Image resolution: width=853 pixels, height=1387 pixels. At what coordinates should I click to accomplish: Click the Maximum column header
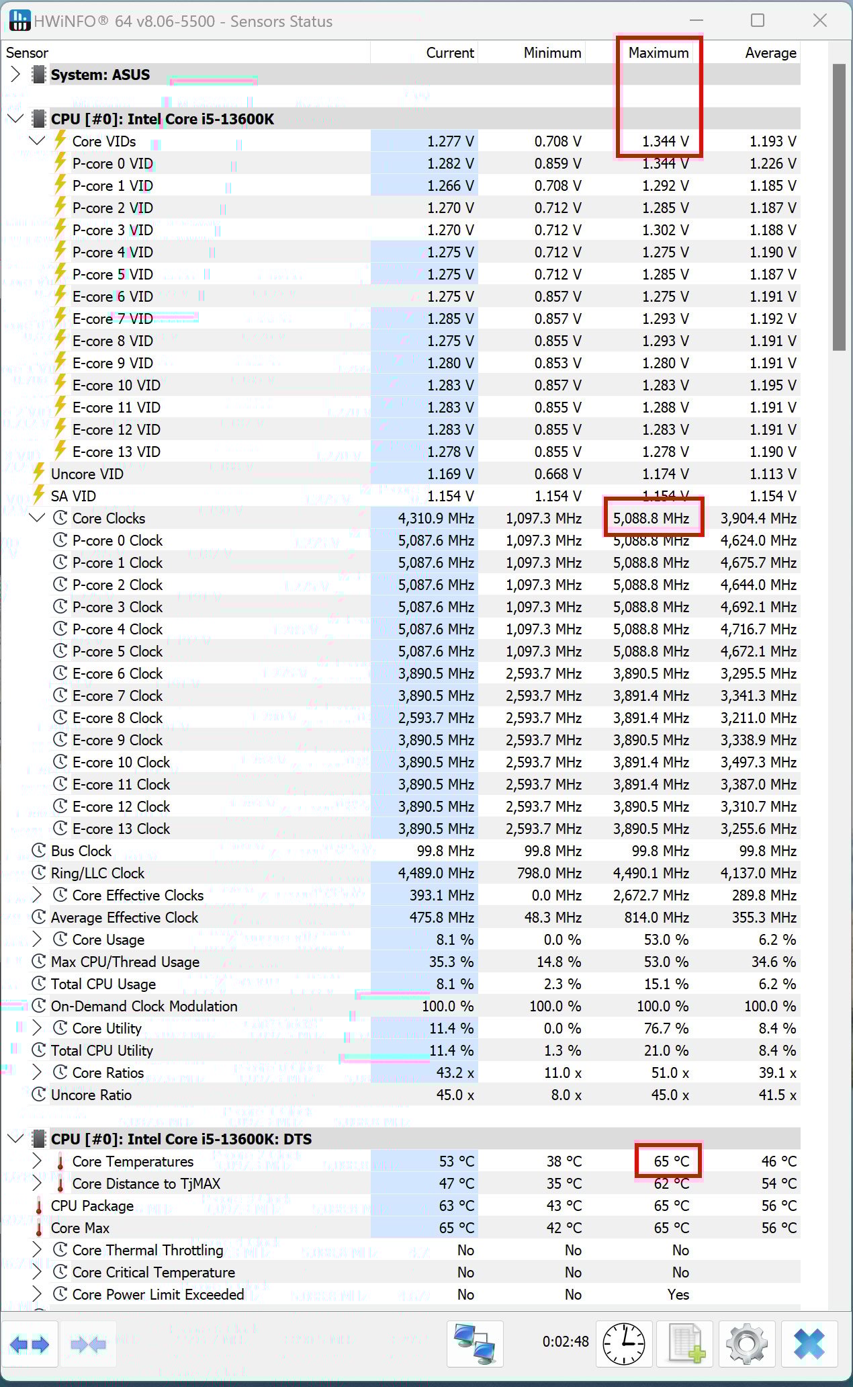point(639,52)
